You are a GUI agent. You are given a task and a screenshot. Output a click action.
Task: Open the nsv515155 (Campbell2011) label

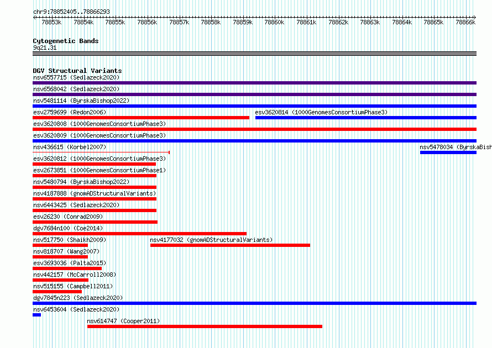pyautogui.click(x=73, y=286)
